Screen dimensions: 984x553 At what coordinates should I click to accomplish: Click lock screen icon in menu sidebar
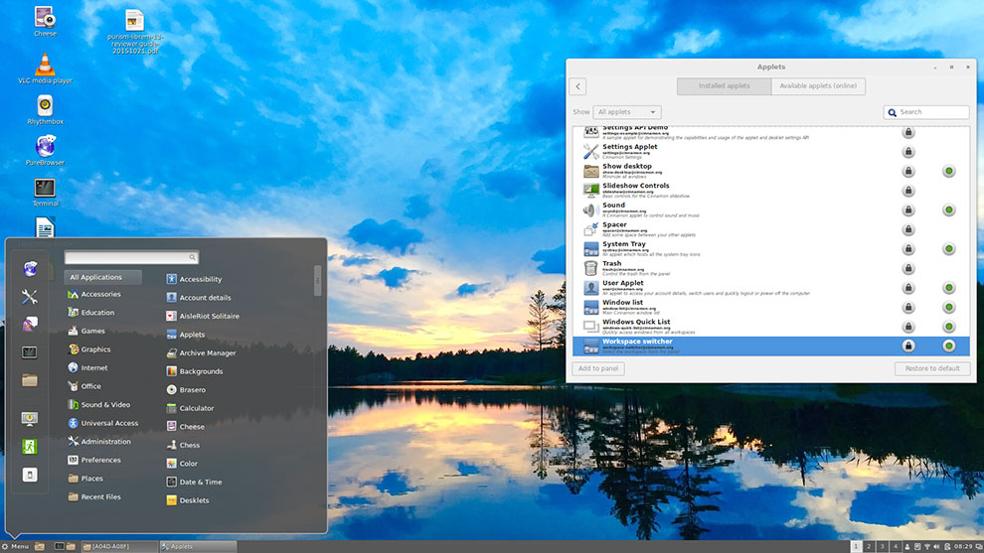[x=30, y=418]
